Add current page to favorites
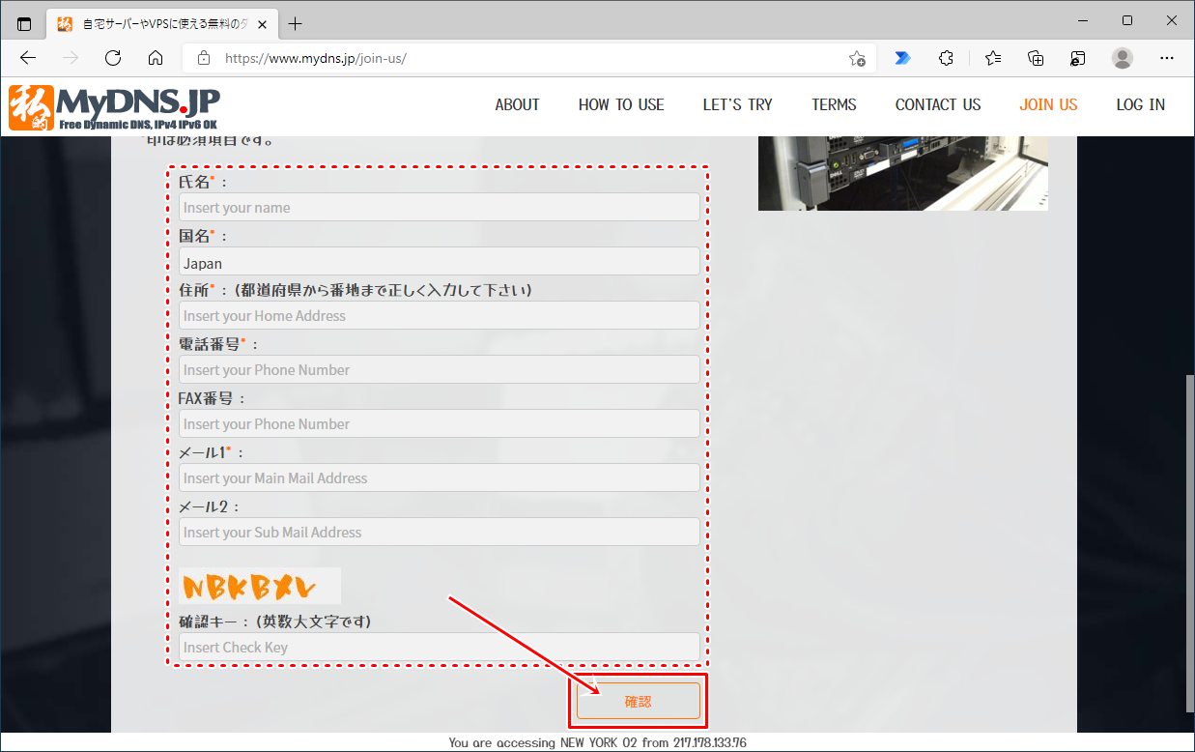Screen dimensions: 1195x752 pos(856,58)
